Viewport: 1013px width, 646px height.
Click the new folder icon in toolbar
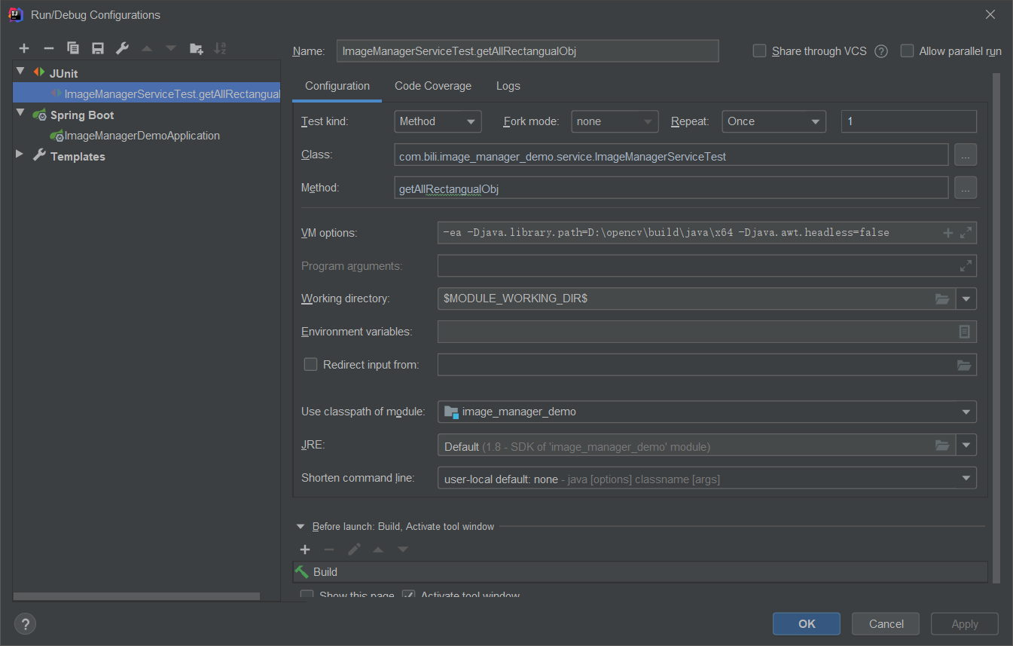point(196,48)
